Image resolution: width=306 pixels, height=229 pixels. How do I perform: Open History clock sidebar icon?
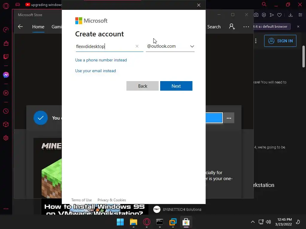(x=6, y=111)
